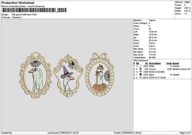Click the Created By label
The height and width of the screenshot is (135, 192).
[7, 133]
